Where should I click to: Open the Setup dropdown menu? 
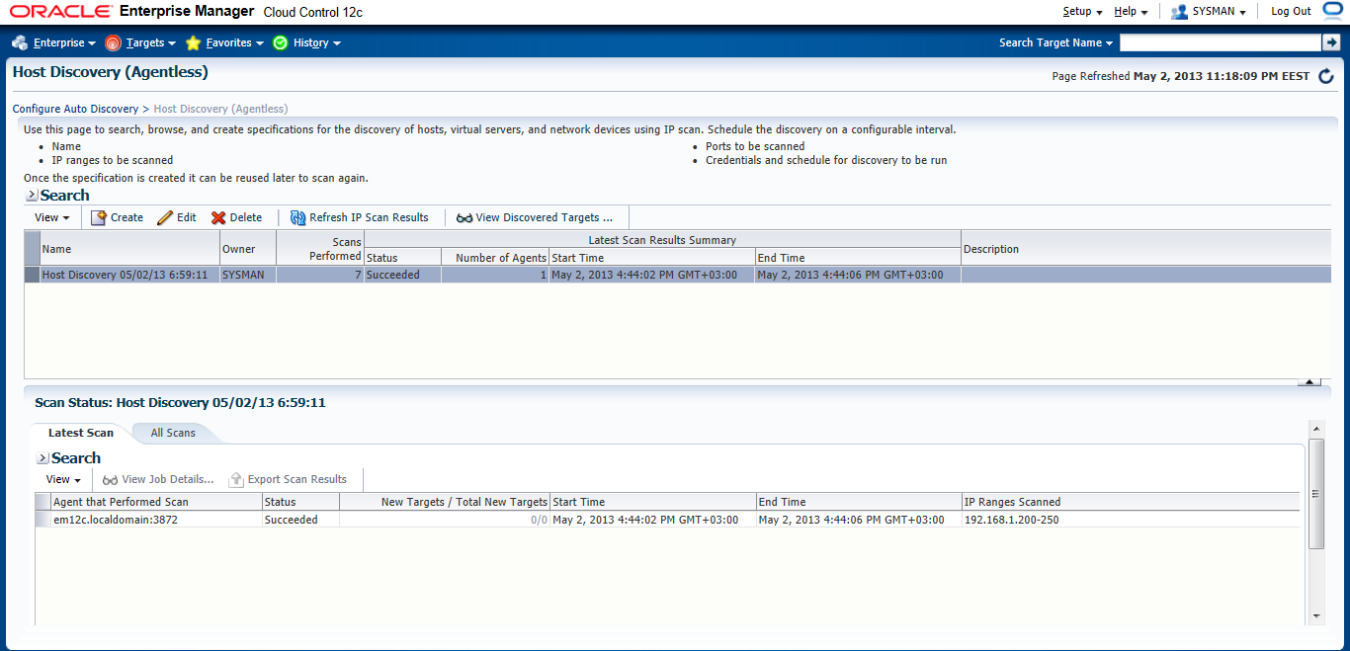1082,12
